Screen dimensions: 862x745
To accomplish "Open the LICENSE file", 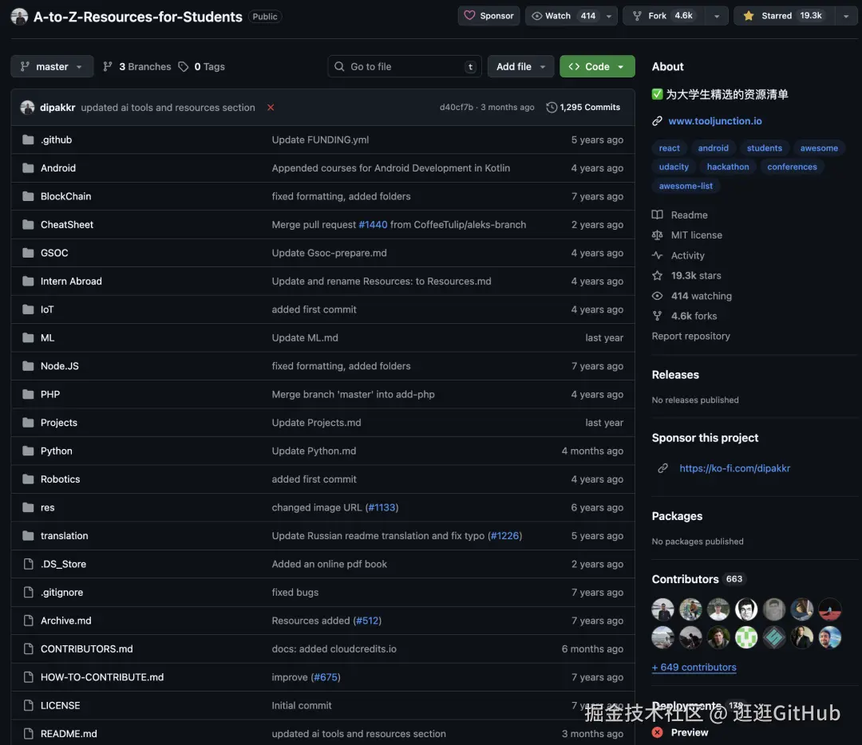I will pyautogui.click(x=61, y=705).
